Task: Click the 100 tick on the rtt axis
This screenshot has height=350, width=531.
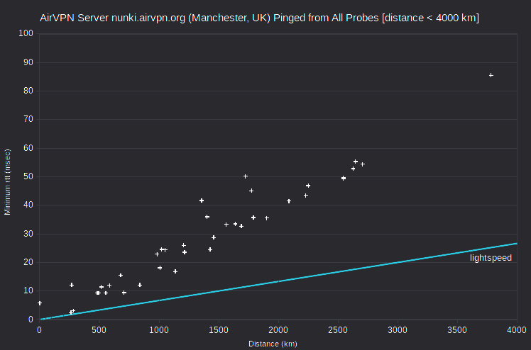Action: point(26,33)
